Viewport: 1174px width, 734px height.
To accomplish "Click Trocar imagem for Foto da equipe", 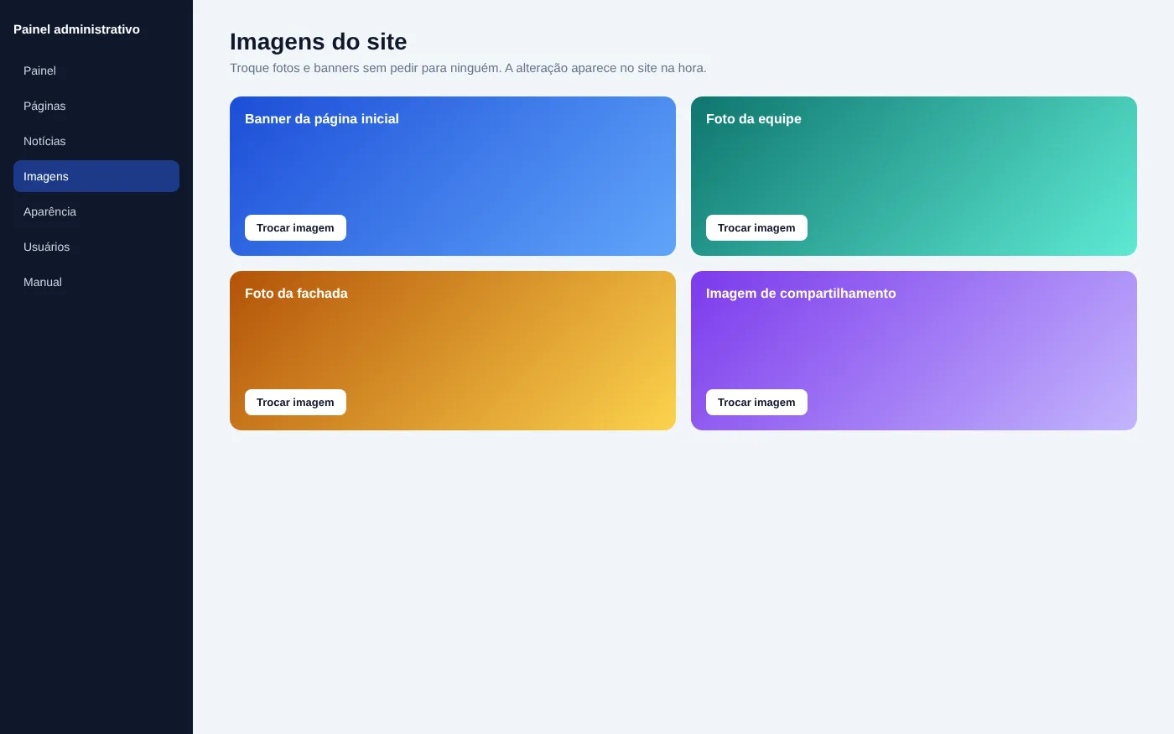I will [x=756, y=227].
